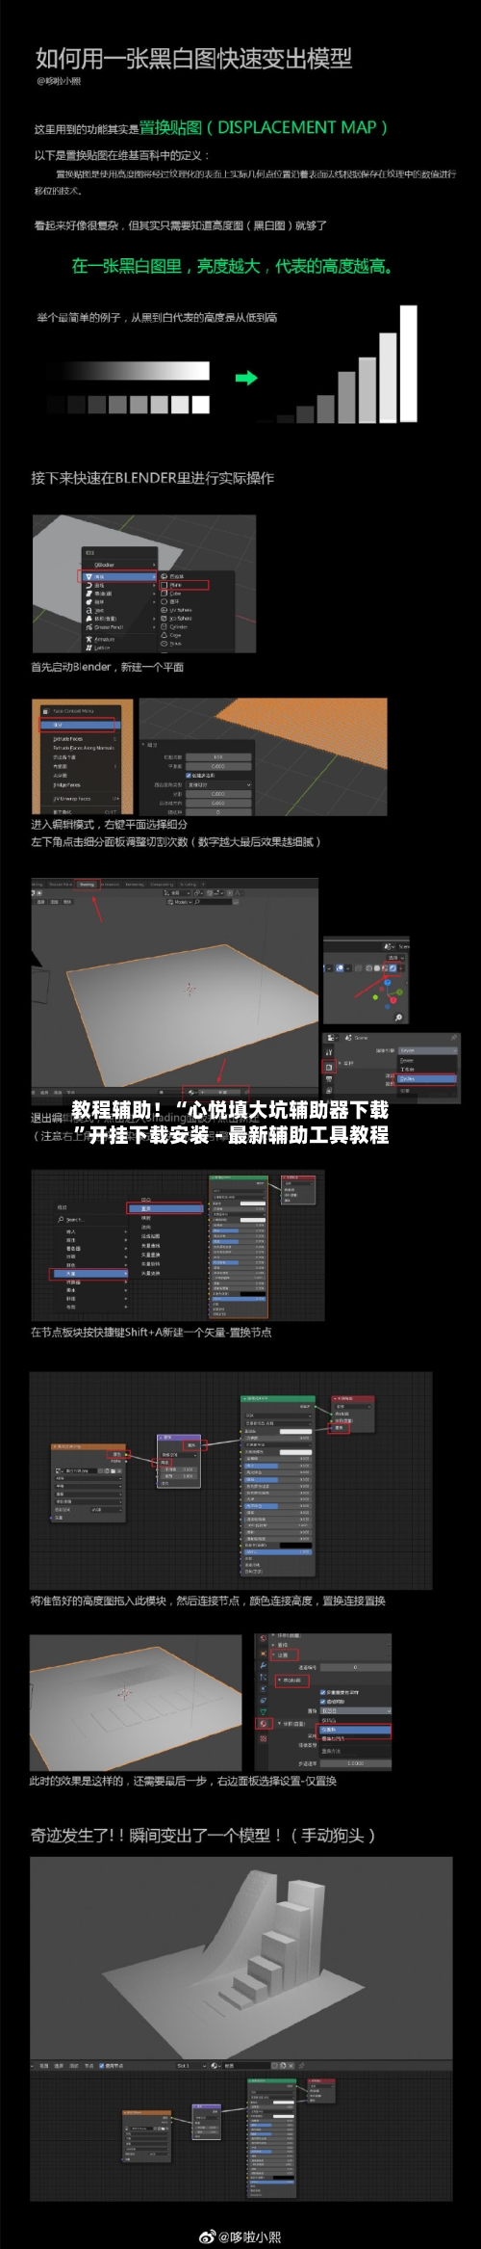Open the material properties tab icon
The height and width of the screenshot is (2249, 481).
point(263,1723)
